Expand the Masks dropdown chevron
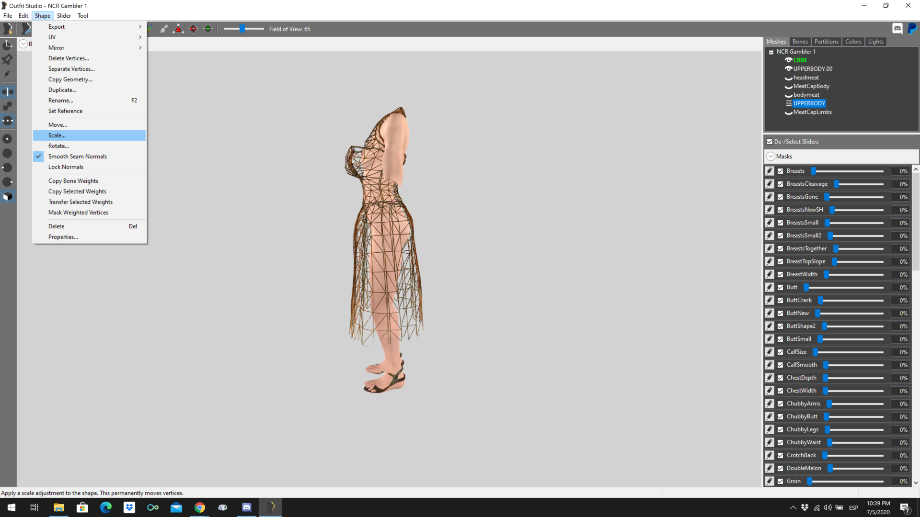This screenshot has width=920, height=517. (x=770, y=157)
